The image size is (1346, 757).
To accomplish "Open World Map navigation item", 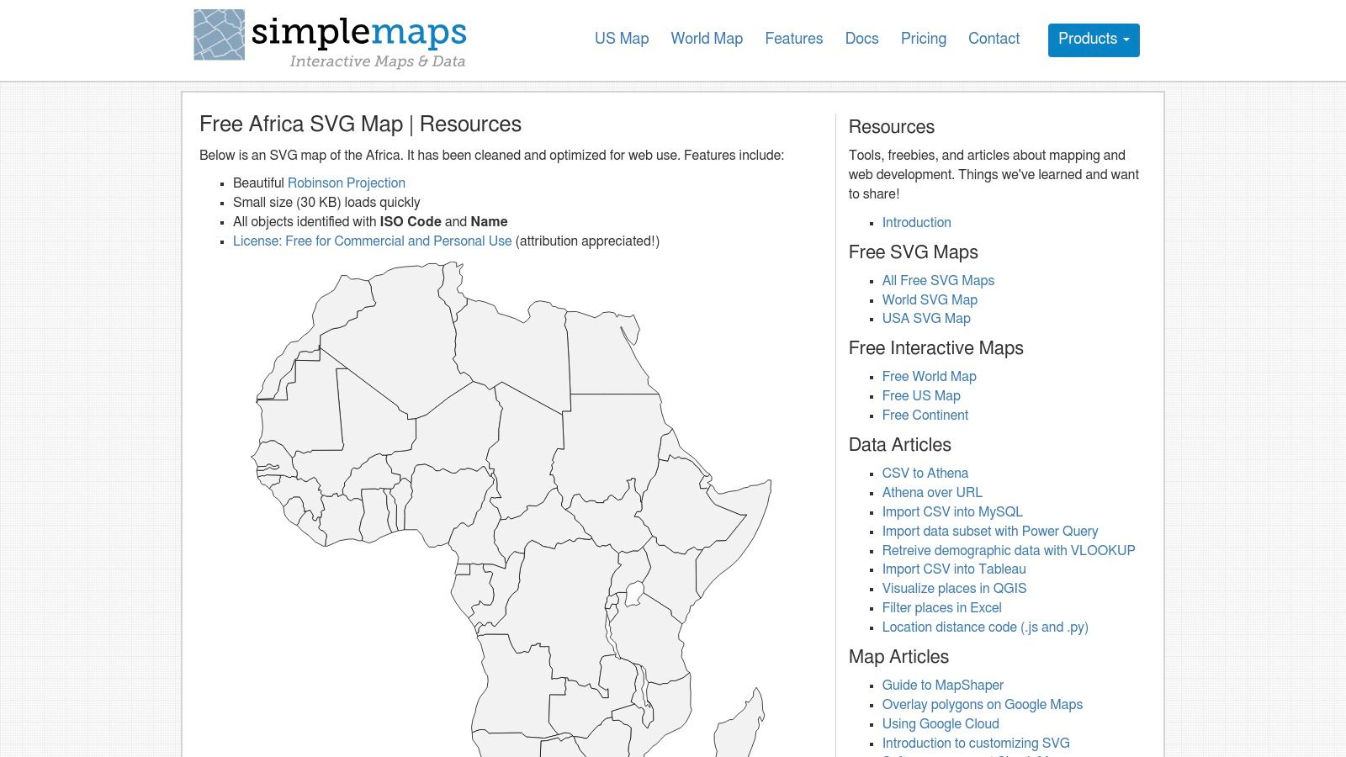I will (x=707, y=39).
